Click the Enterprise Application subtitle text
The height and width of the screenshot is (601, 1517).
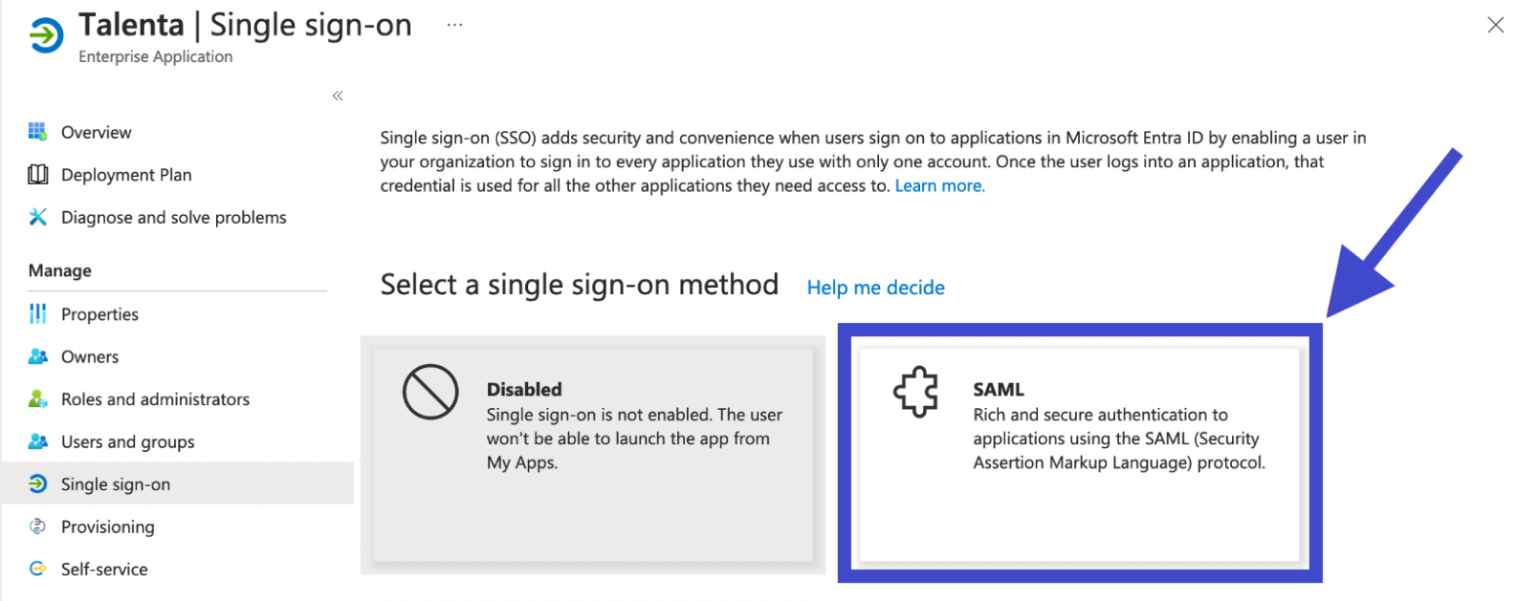(x=156, y=56)
